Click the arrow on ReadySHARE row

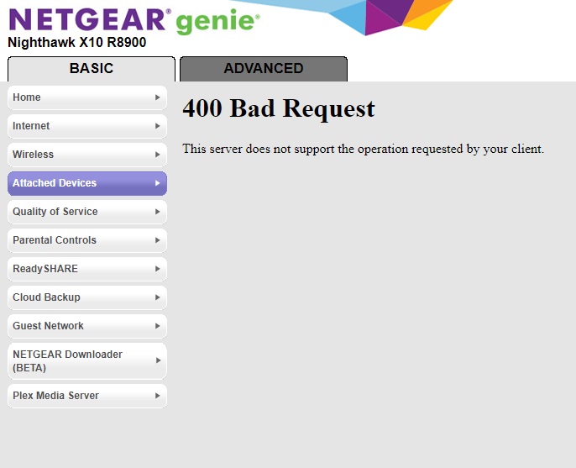tap(158, 269)
